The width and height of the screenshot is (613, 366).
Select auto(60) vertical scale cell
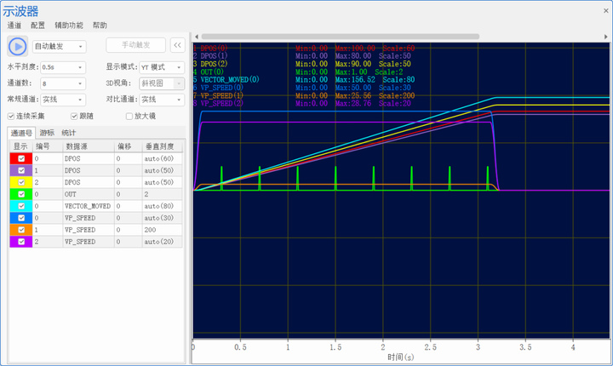pos(163,159)
